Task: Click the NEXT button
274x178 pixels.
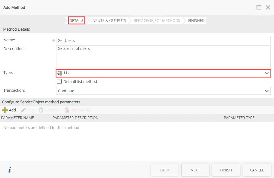Action: coord(195,170)
